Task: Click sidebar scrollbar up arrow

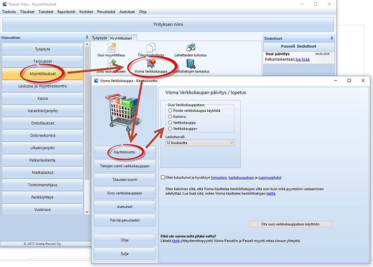Action: pos(87,44)
